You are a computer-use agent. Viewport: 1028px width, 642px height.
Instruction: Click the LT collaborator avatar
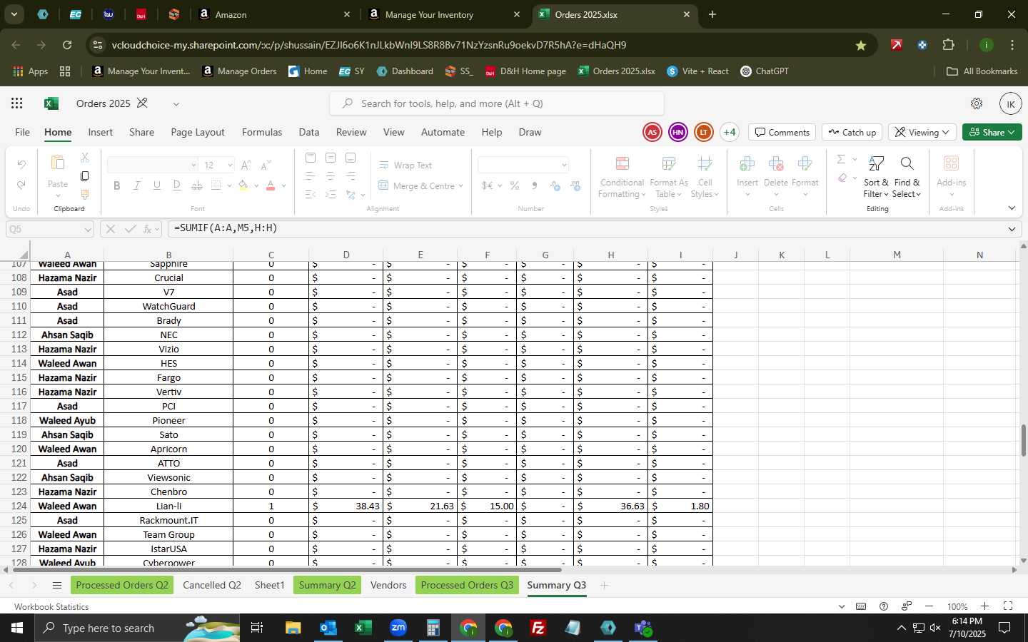pyautogui.click(x=703, y=132)
